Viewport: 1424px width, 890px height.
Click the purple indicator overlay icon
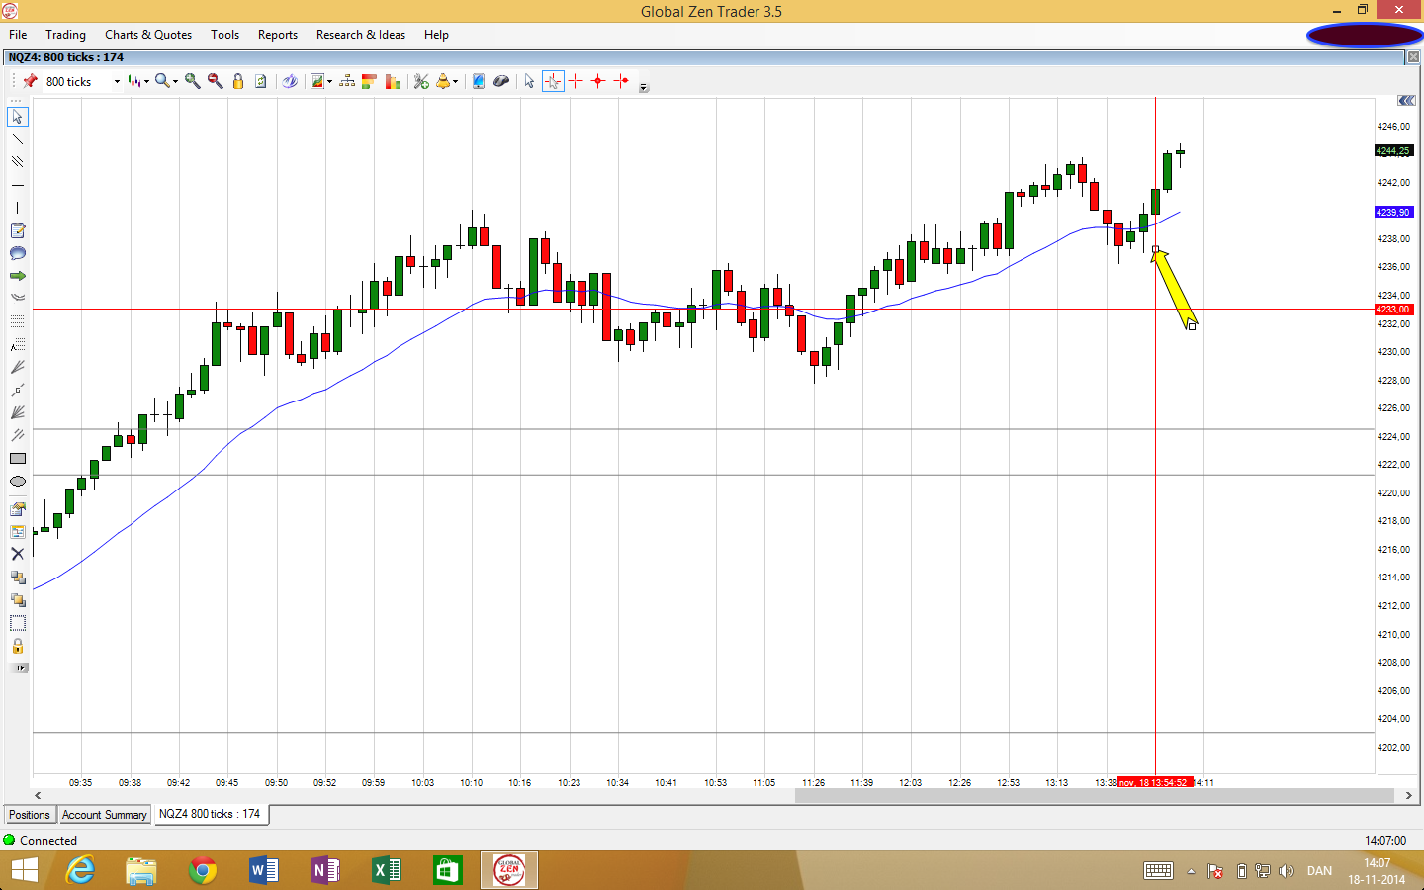pos(290,81)
